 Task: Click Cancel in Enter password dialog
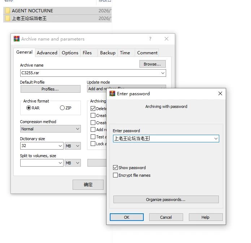(x=166, y=217)
